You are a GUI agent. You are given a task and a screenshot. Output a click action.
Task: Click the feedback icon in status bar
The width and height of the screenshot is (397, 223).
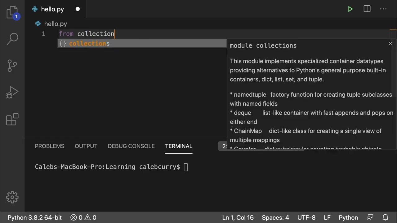(x=370, y=217)
